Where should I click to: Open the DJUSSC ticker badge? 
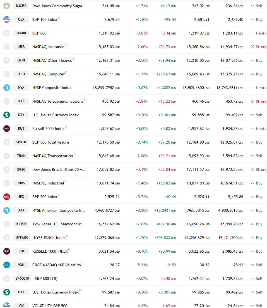[x=21, y=224]
